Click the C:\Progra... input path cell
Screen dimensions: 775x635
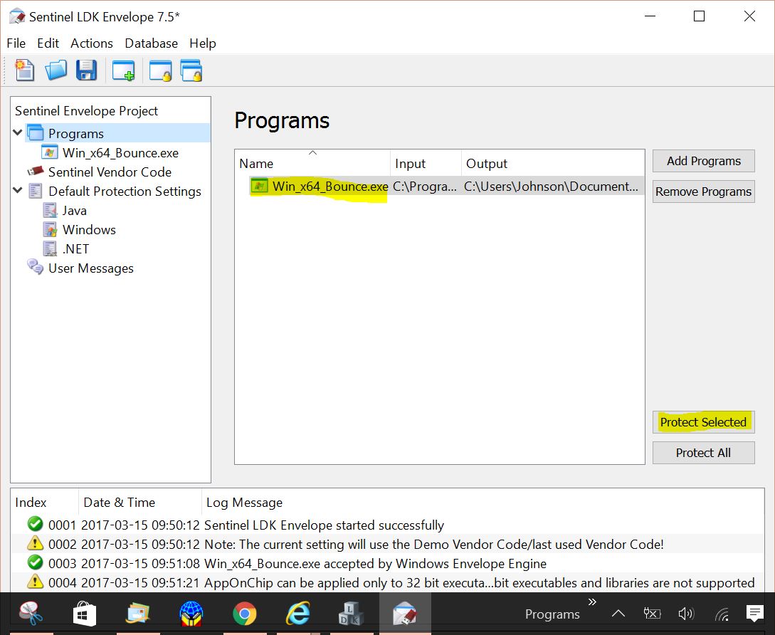pos(425,186)
